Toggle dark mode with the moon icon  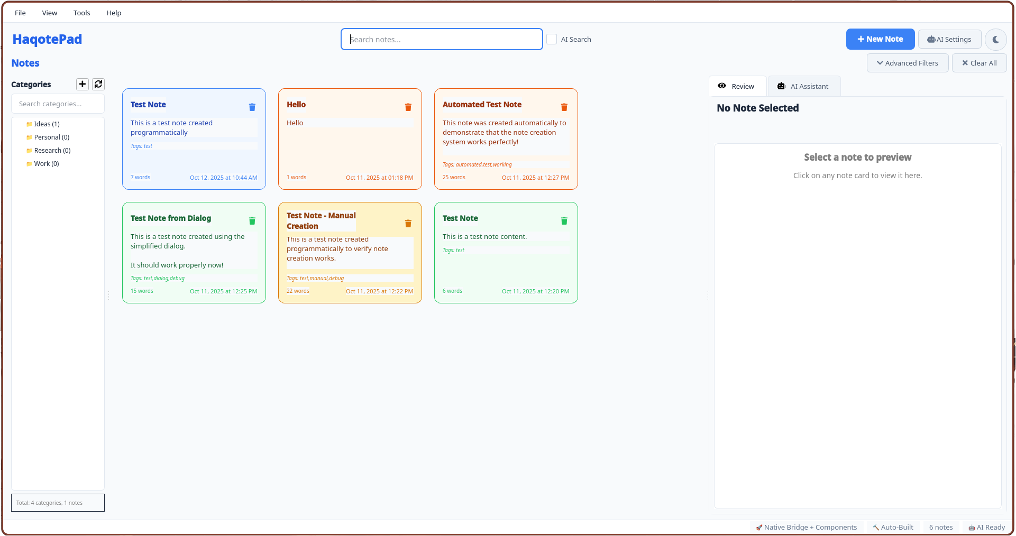996,39
